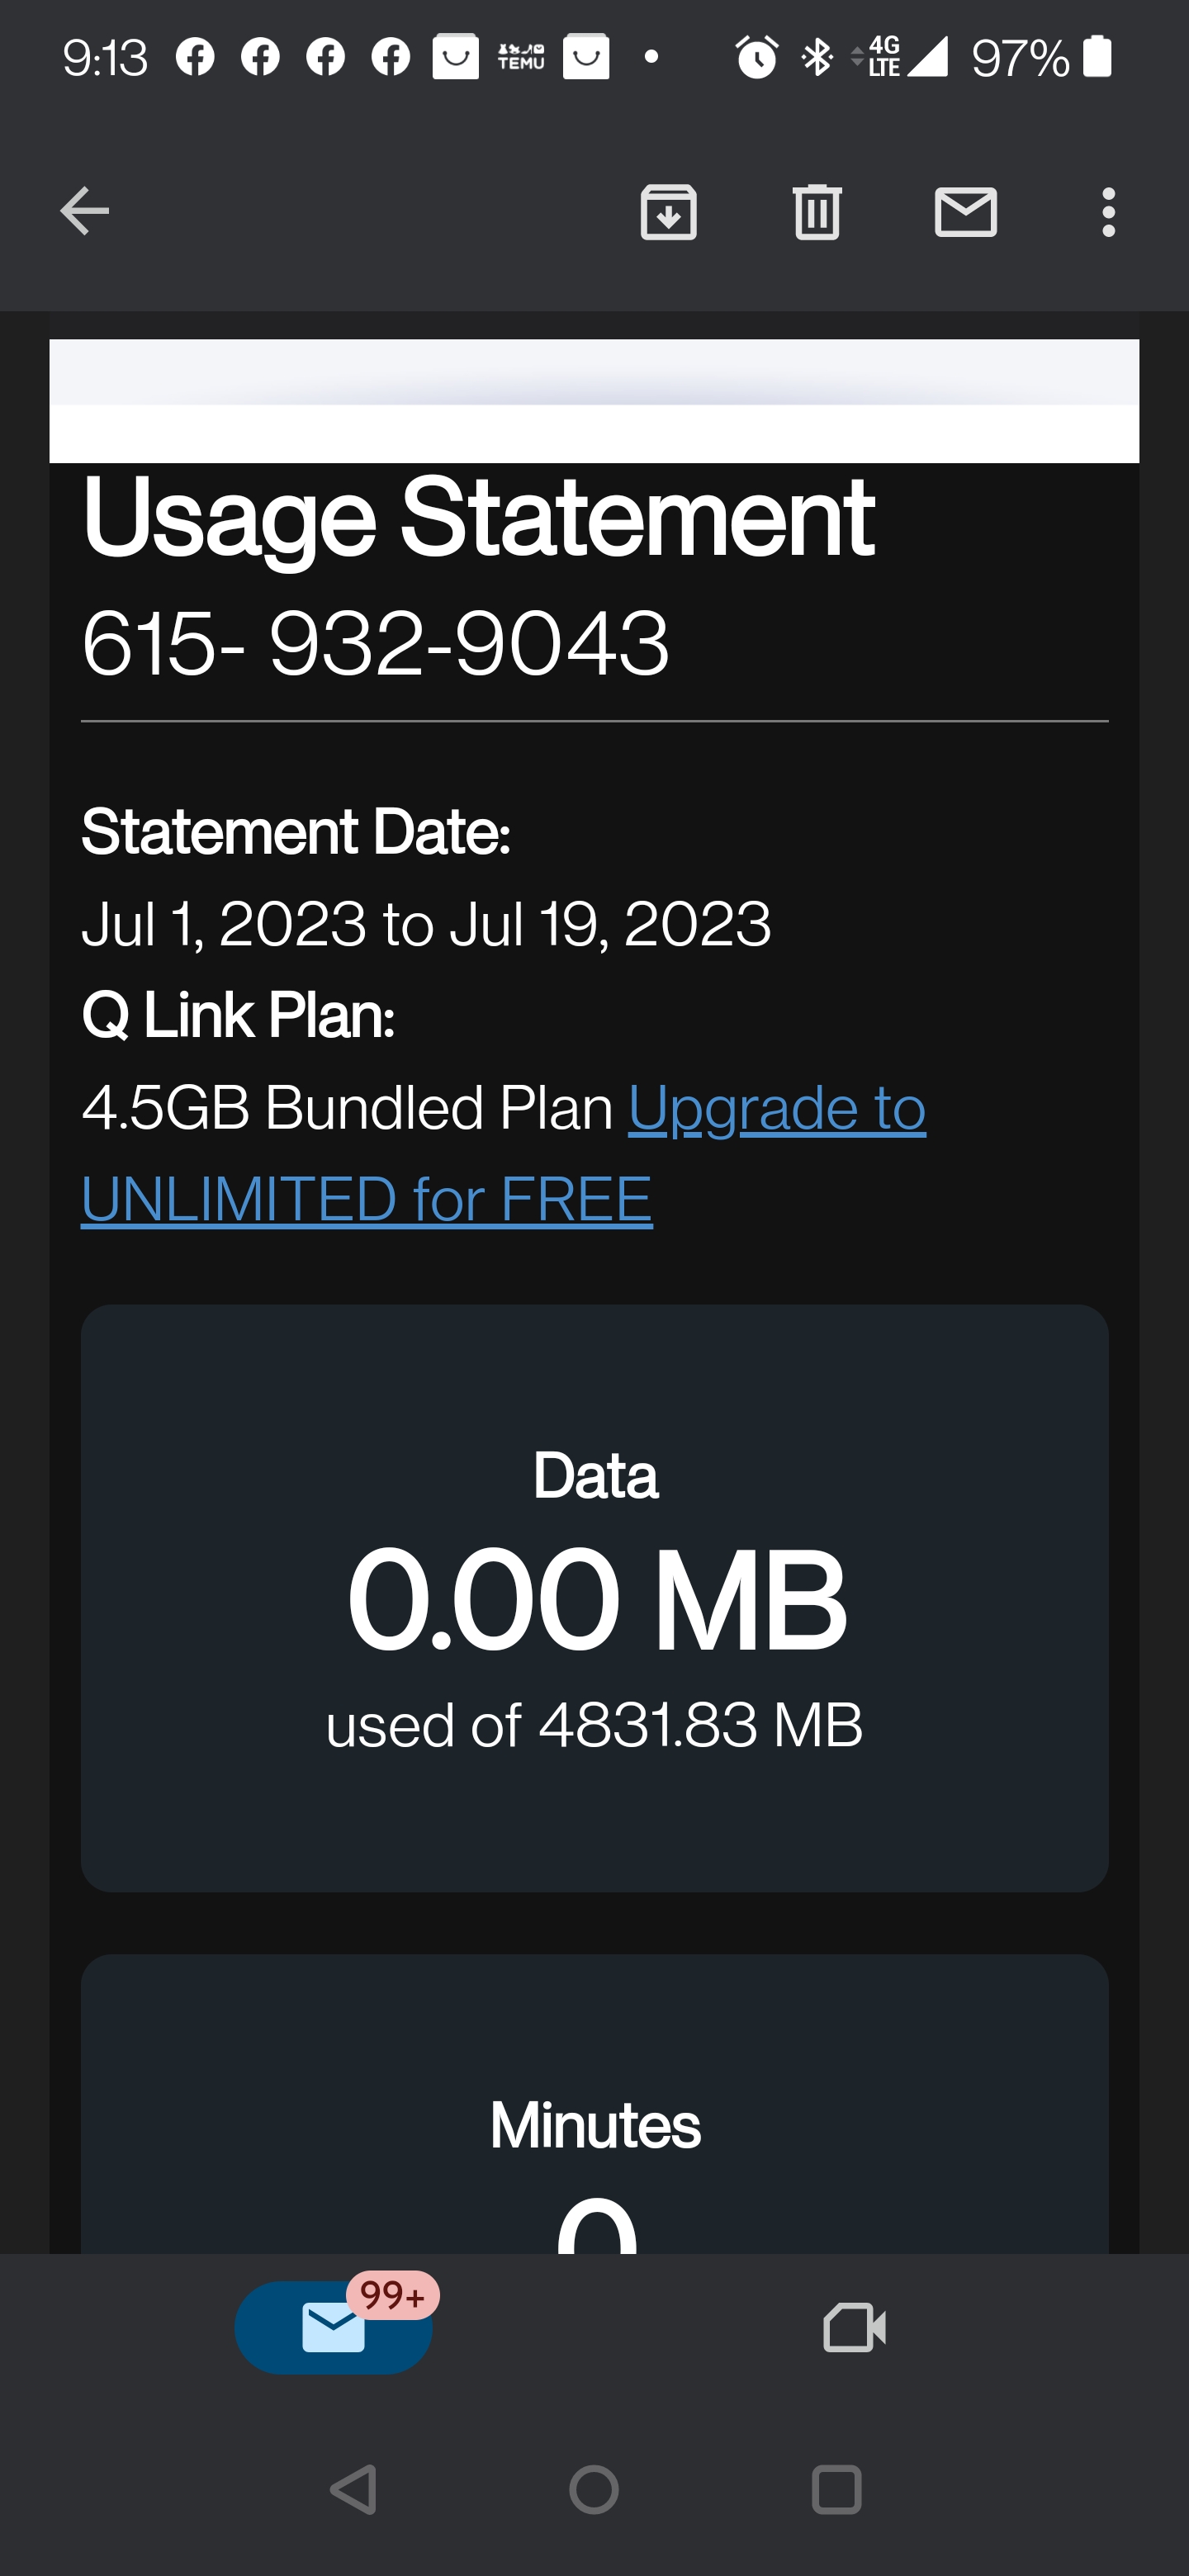Viewport: 1189px width, 2576px height.
Task: Tap the Data usage card
Action: [594, 1597]
